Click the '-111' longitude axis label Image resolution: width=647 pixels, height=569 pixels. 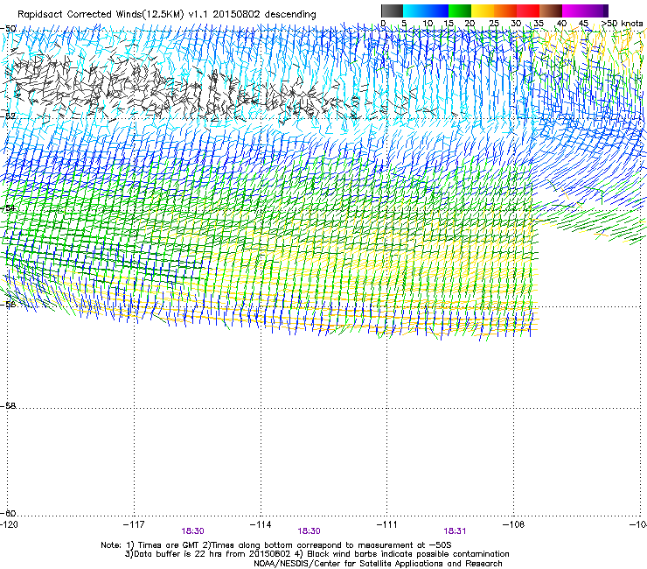pyautogui.click(x=387, y=524)
